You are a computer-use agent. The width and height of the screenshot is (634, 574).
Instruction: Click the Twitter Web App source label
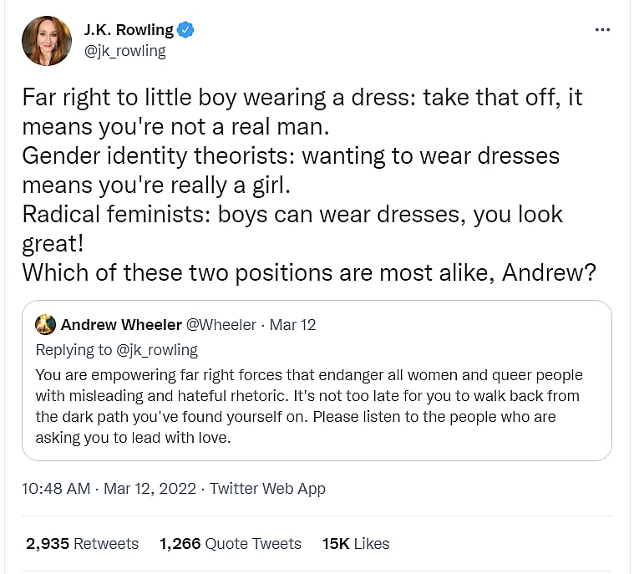coord(267,489)
